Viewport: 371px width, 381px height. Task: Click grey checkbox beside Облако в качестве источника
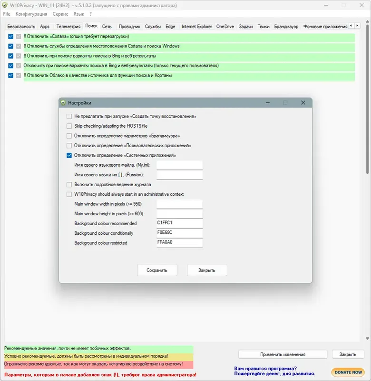point(19,75)
